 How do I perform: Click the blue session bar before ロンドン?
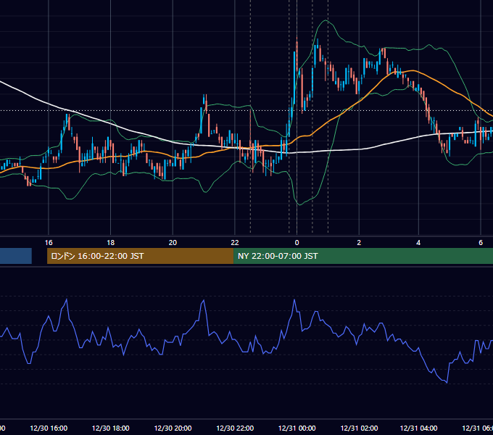tap(16, 256)
